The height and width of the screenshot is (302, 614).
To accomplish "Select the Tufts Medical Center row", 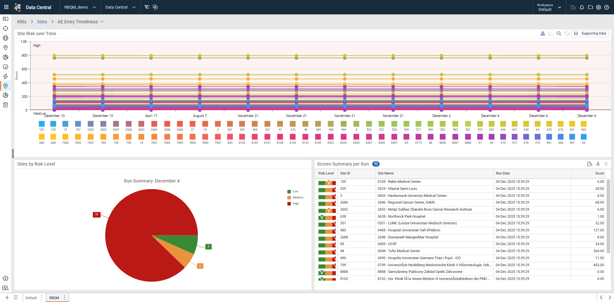I will tap(460, 251).
